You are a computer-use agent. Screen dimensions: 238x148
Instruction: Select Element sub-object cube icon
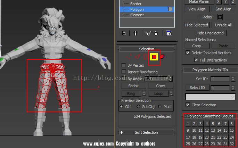163,56
